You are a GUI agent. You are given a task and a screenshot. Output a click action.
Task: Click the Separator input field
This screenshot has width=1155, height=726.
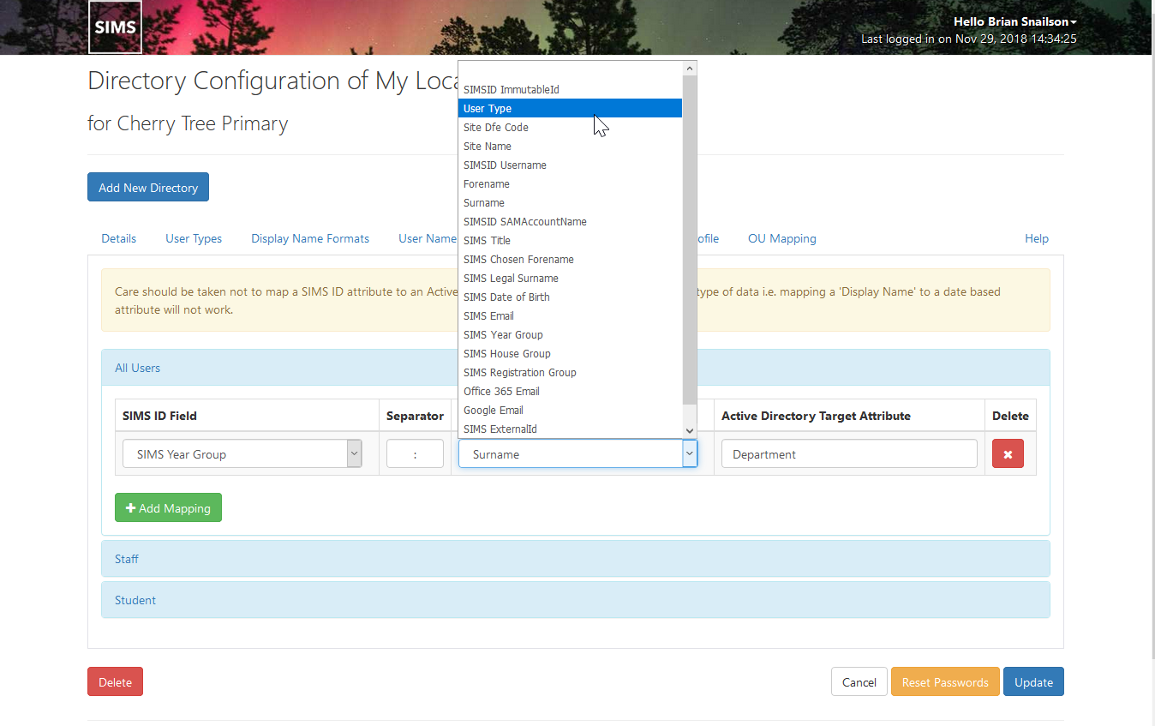[415, 453]
